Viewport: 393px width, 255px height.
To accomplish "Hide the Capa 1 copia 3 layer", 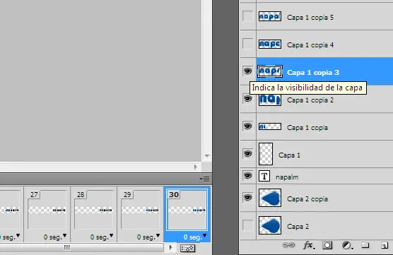I will coord(247,71).
